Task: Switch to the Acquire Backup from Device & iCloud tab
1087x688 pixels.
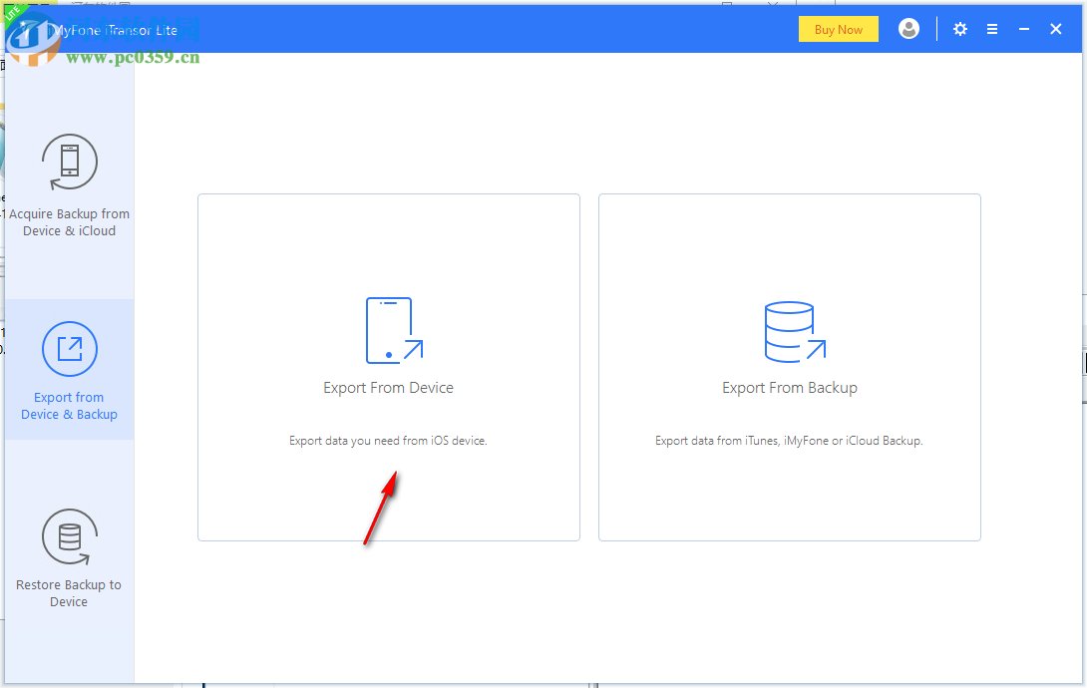Action: point(69,189)
